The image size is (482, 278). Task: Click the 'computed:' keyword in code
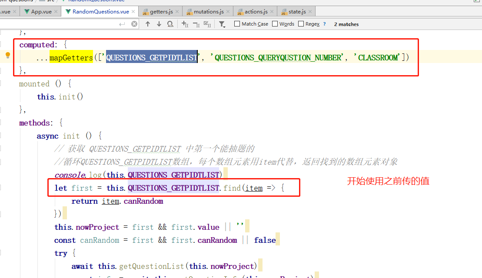[x=38, y=45]
